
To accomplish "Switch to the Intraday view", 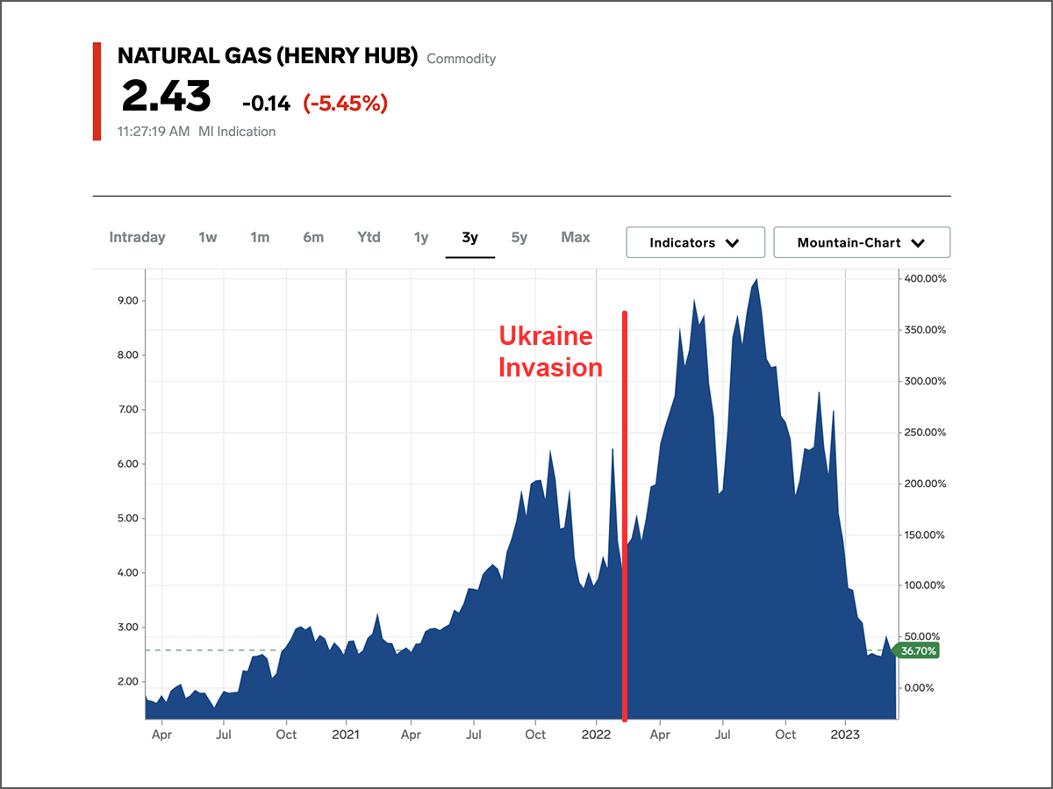I will [x=137, y=237].
